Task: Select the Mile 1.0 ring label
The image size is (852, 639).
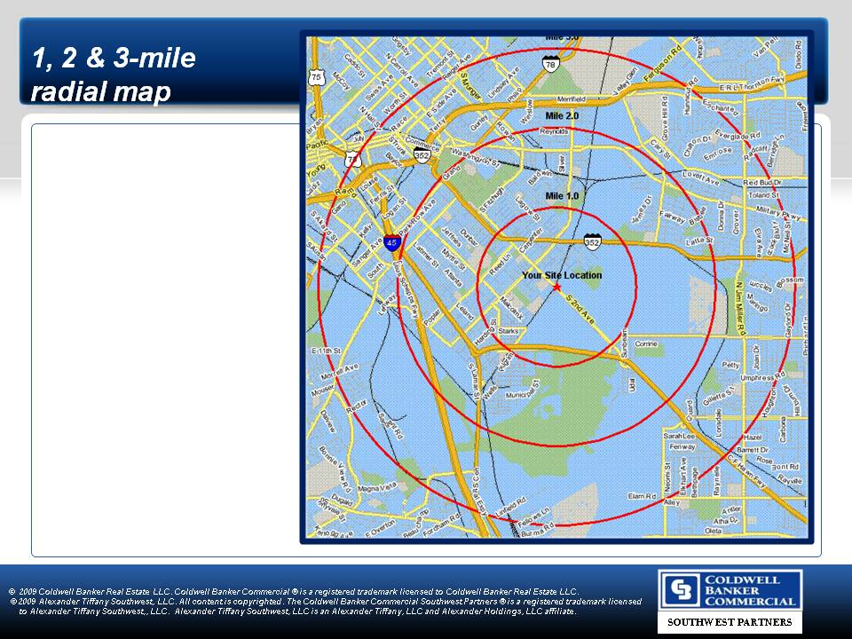Action: 562,195
